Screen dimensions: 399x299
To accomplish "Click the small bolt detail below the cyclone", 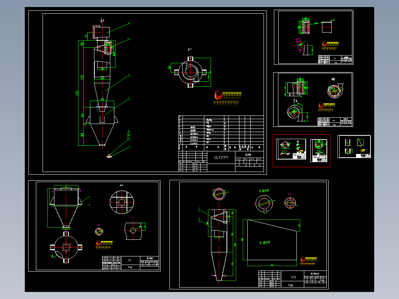I will coord(109,156).
